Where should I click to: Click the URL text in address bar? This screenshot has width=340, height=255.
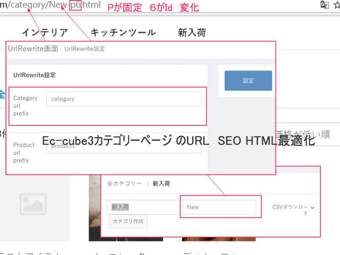pos(50,5)
